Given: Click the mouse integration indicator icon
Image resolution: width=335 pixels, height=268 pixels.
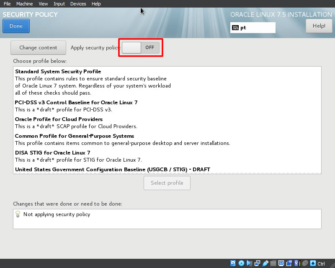Looking at the screenshot, I should 305,263.
